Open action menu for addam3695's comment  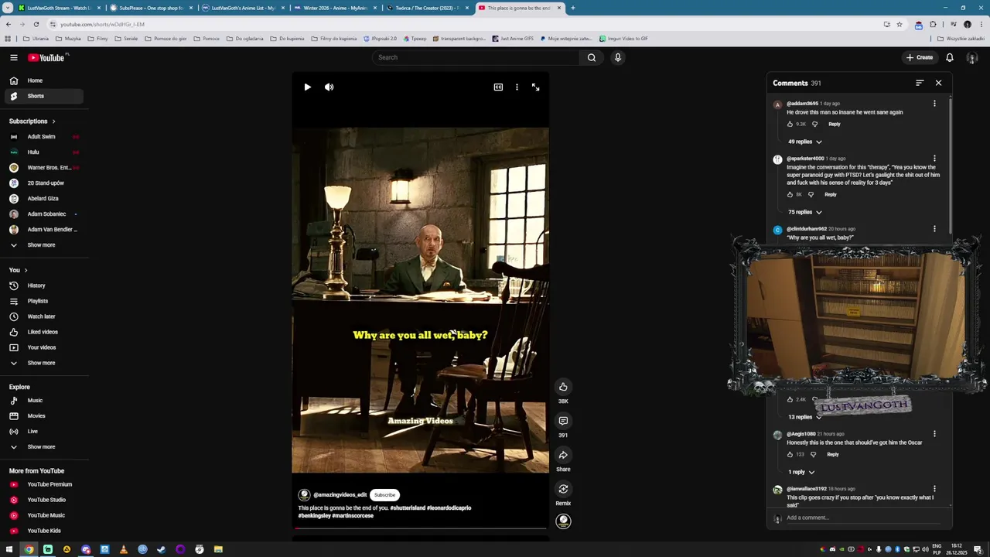coord(934,104)
